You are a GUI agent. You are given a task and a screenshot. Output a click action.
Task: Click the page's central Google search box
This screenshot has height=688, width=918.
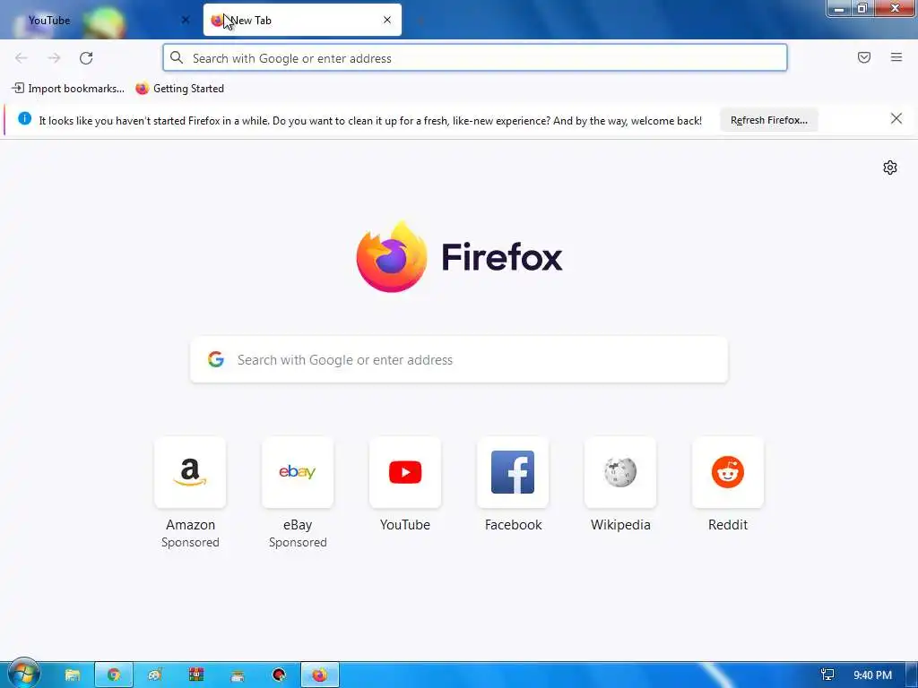pos(459,360)
